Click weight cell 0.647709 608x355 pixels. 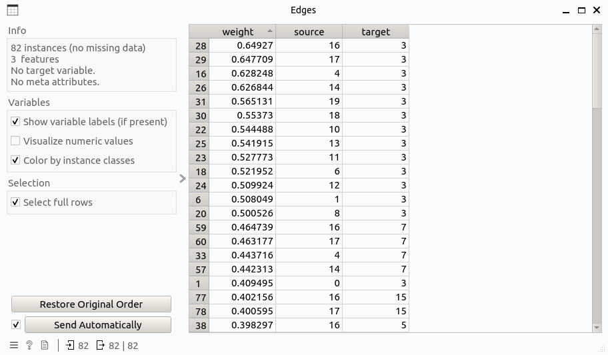[243, 60]
